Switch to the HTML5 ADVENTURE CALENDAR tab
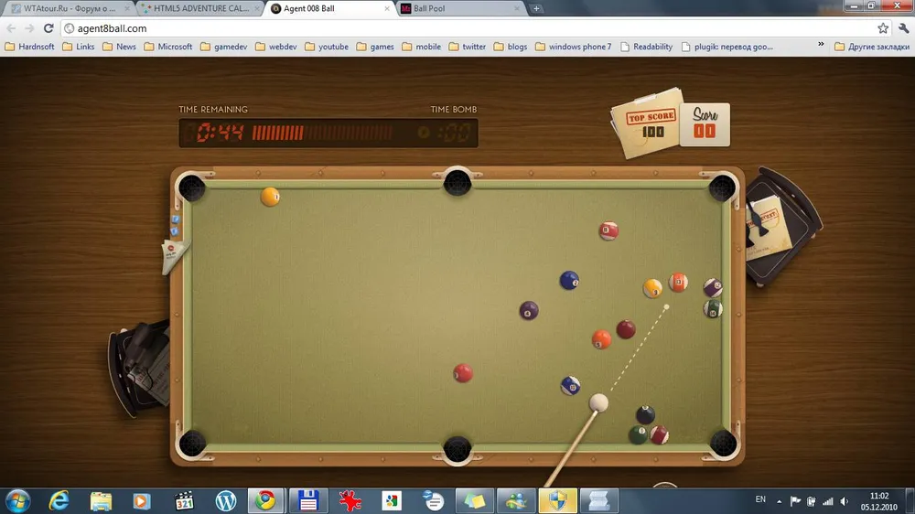915x514 pixels. (x=195, y=8)
